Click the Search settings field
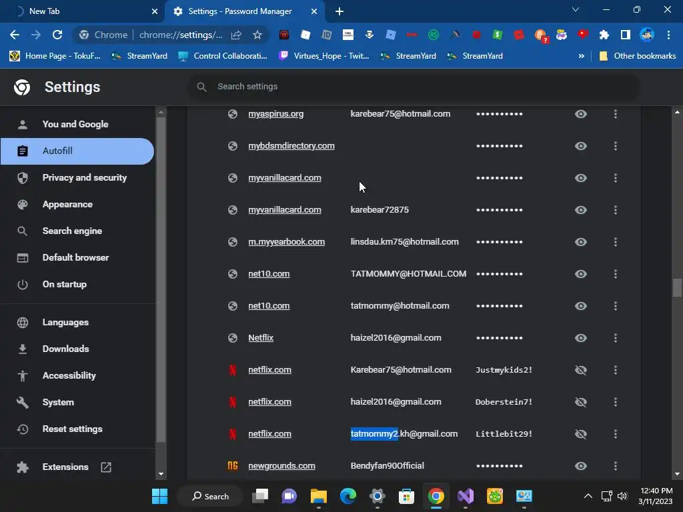The image size is (683, 512). coord(414,87)
